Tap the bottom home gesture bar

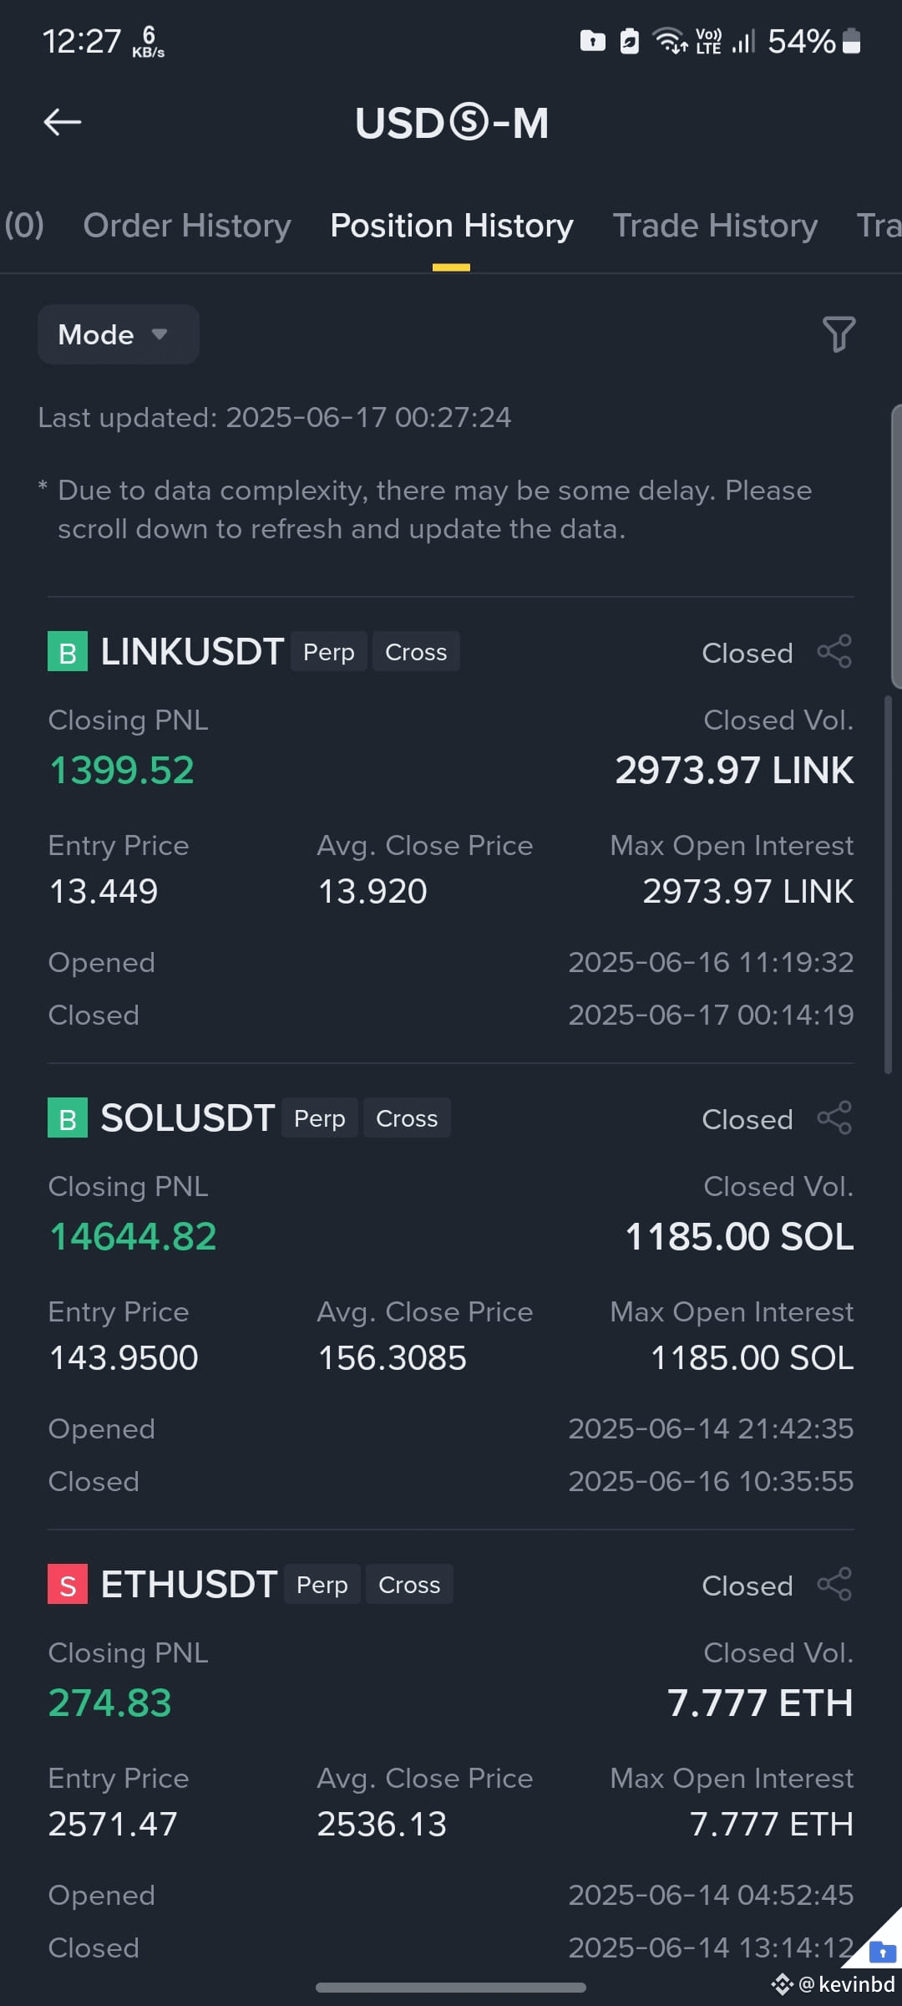451,1987
